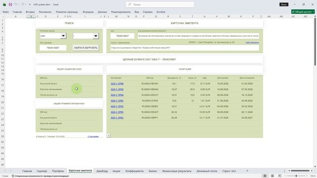Click the zoom slider handle
The width and height of the screenshot is (317, 178).
point(296,176)
